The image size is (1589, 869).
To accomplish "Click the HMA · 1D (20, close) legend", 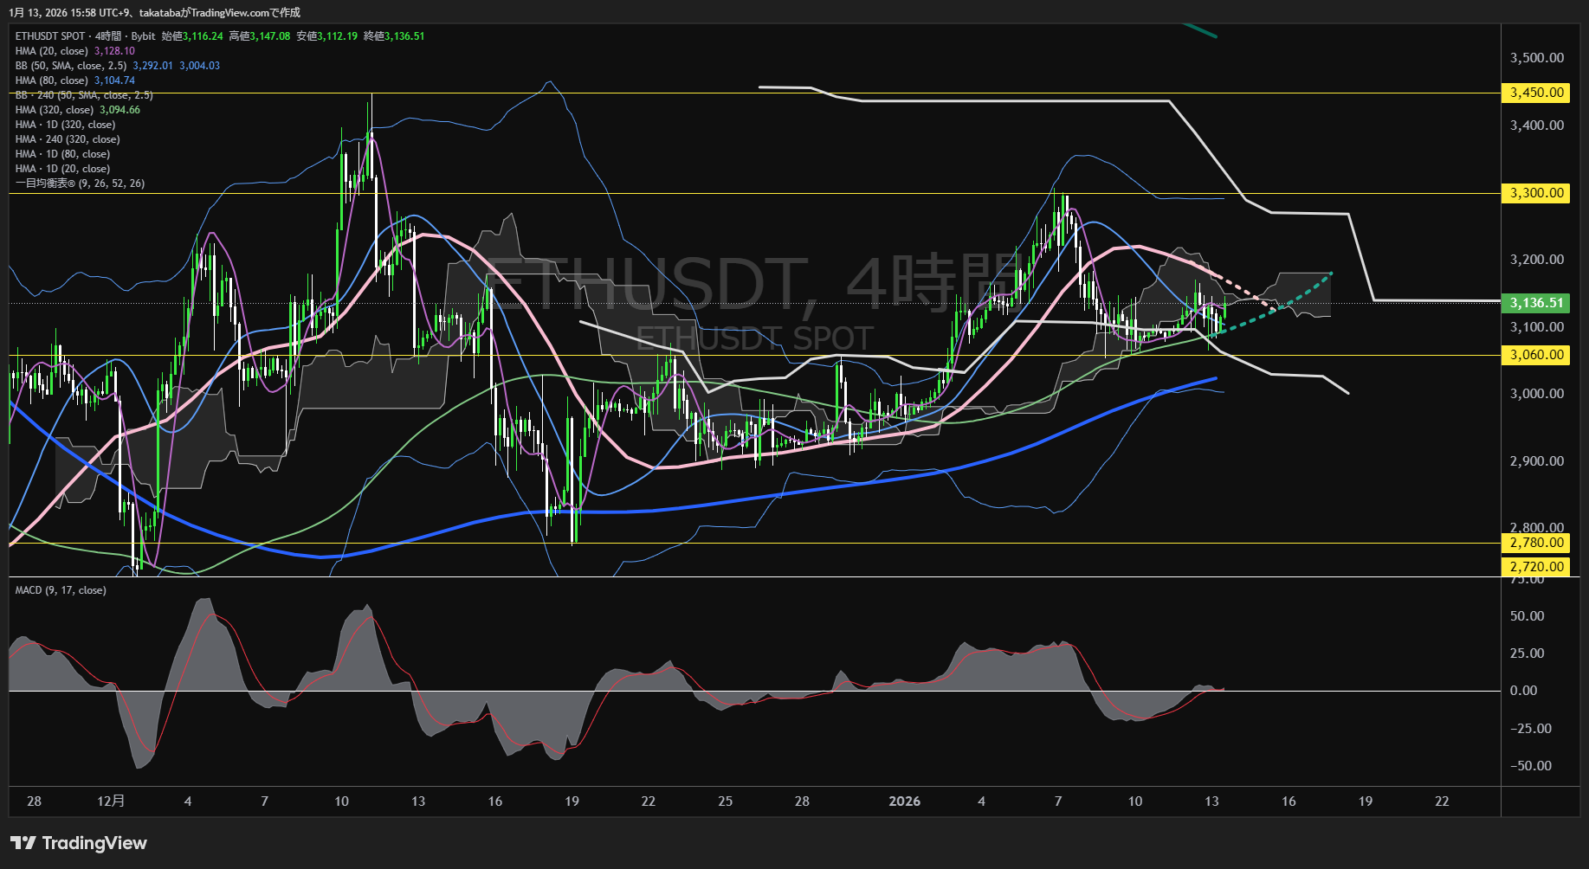I will pyautogui.click(x=62, y=169).
